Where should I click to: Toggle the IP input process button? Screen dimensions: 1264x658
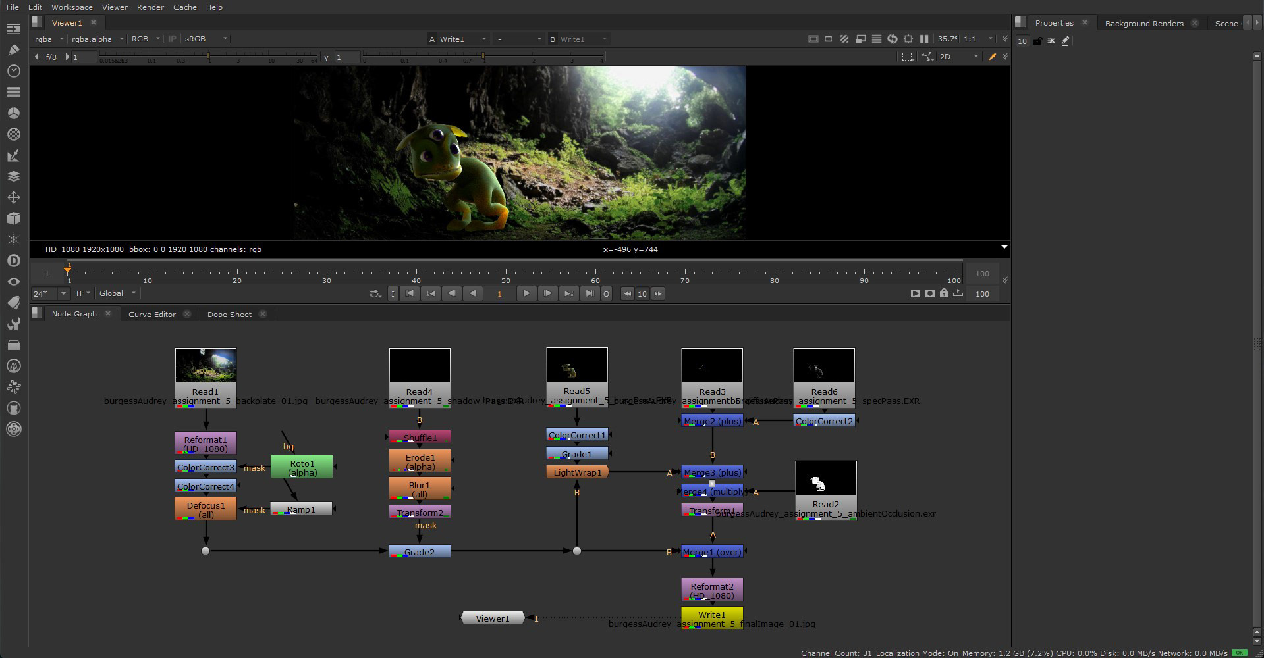[x=173, y=39]
